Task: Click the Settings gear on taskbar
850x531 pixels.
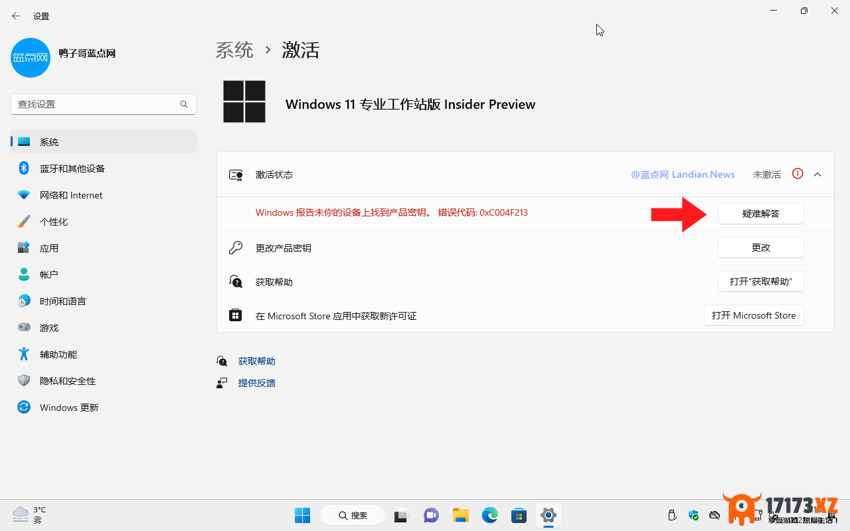Action: click(x=548, y=515)
